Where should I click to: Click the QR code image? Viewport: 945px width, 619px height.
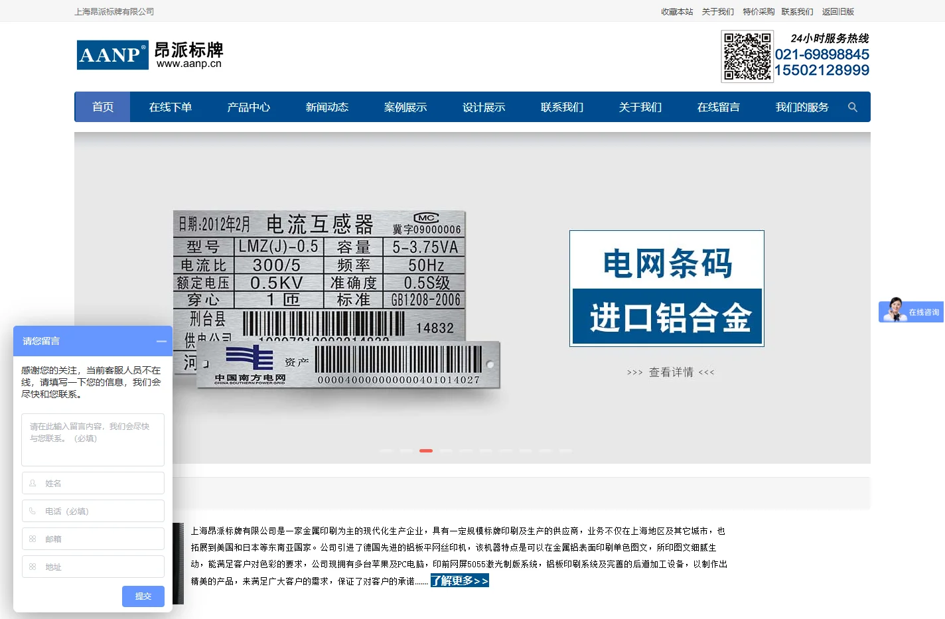click(x=747, y=56)
